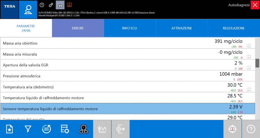Open info book for Massa aria obiettivo
The width and height of the screenshot is (260, 138).
tap(249, 46)
